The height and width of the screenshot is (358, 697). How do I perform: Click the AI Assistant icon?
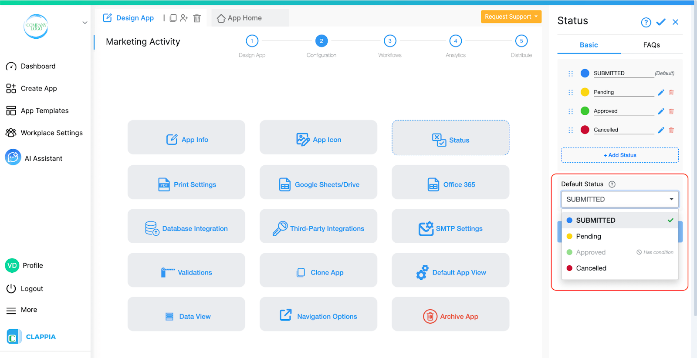[x=13, y=157]
